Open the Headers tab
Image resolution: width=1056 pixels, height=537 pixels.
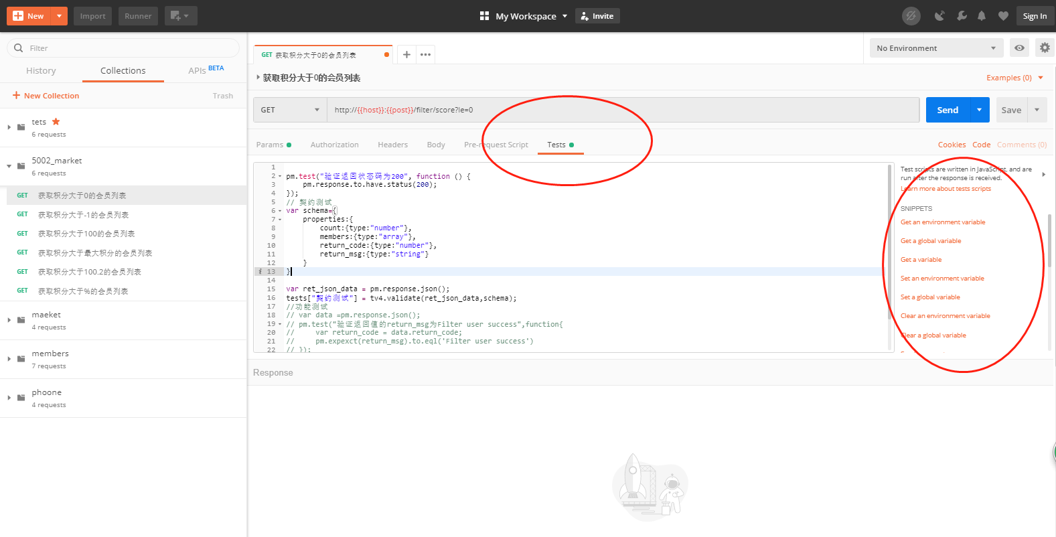click(392, 145)
